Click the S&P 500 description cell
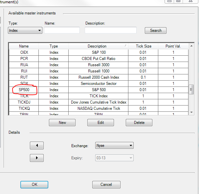This screenshot has height=194, width=199. tap(99, 90)
